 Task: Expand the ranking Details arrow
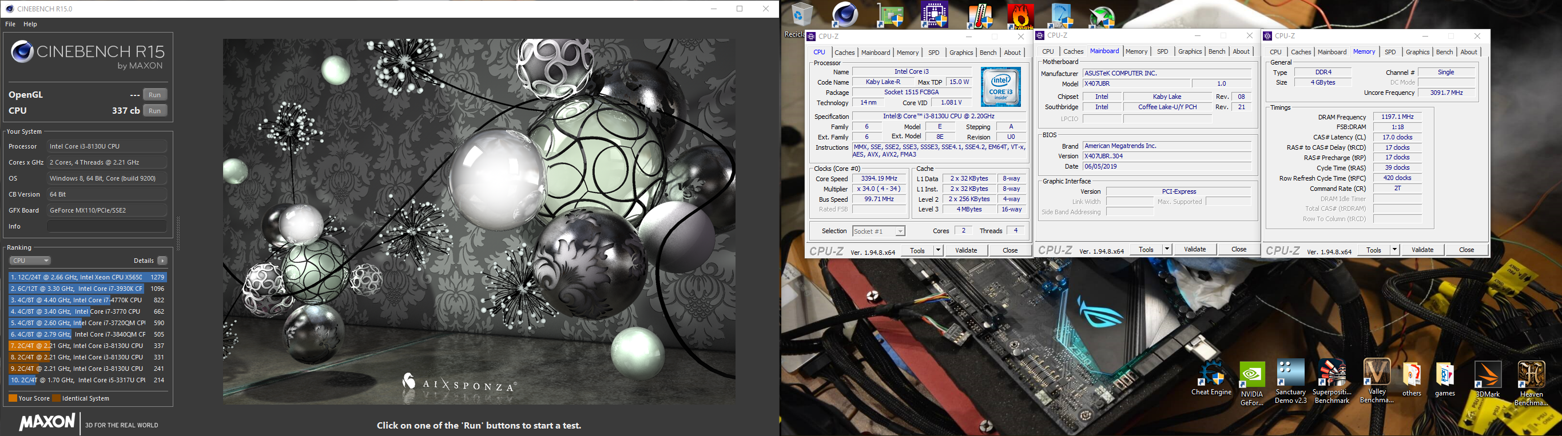point(162,261)
